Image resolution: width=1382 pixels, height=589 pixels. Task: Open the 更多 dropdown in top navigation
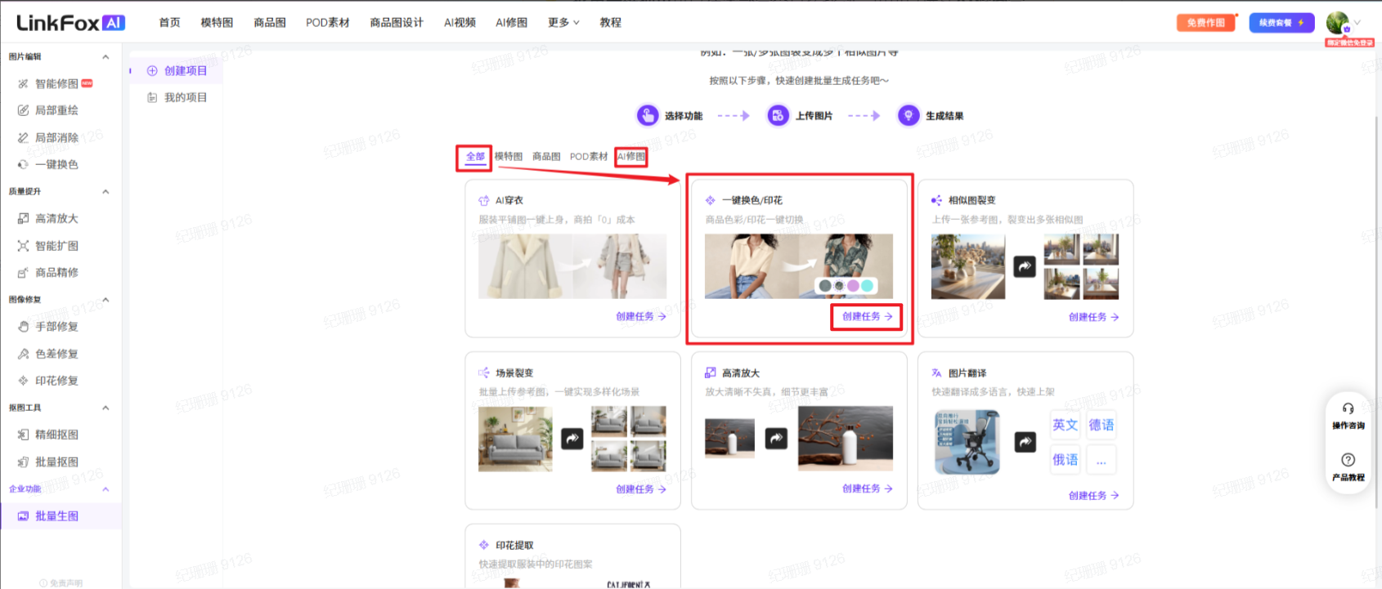click(563, 23)
